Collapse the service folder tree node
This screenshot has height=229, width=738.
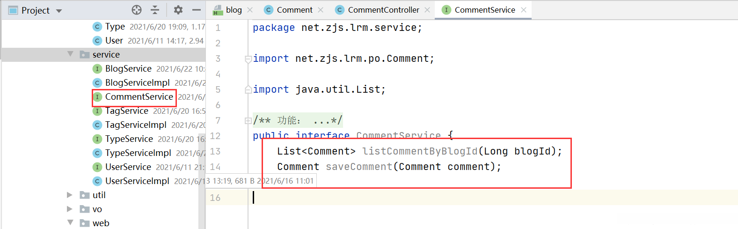(70, 54)
